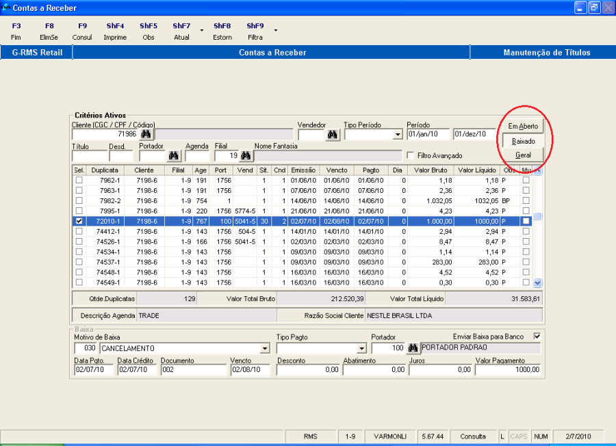616x446 pixels.
Task: Click the binoculars search icon next to Cliente field
Action: click(145, 135)
